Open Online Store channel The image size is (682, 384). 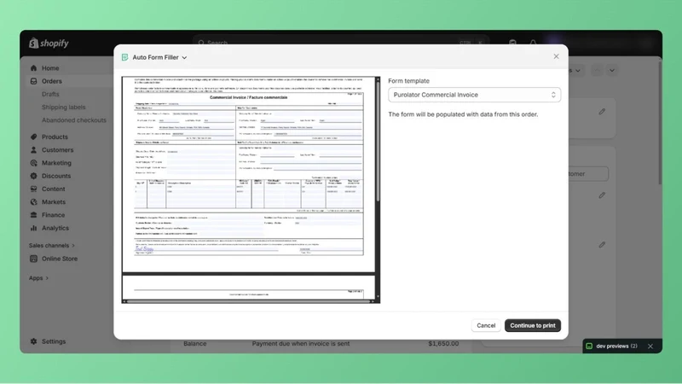pyautogui.click(x=60, y=259)
